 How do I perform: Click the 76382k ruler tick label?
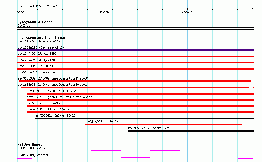(x=20, y=12)
